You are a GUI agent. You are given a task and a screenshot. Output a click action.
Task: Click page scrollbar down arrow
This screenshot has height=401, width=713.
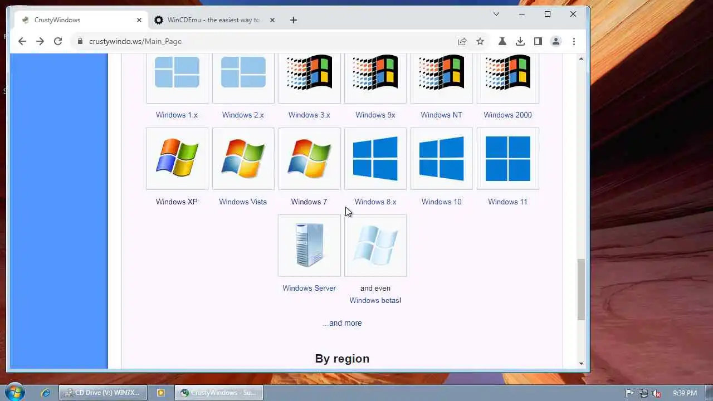[x=581, y=364]
